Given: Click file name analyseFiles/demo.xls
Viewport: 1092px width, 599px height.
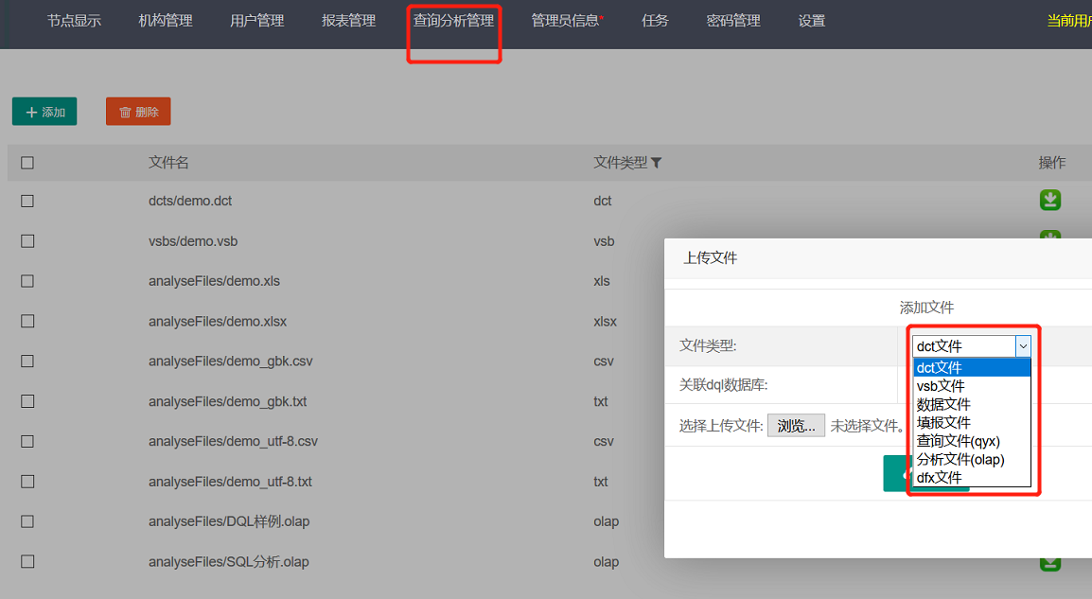Looking at the screenshot, I should [x=214, y=281].
